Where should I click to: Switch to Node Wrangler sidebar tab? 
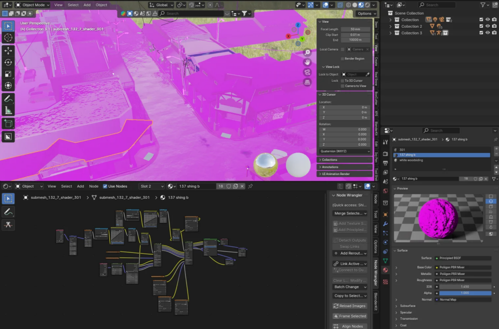pyautogui.click(x=376, y=273)
